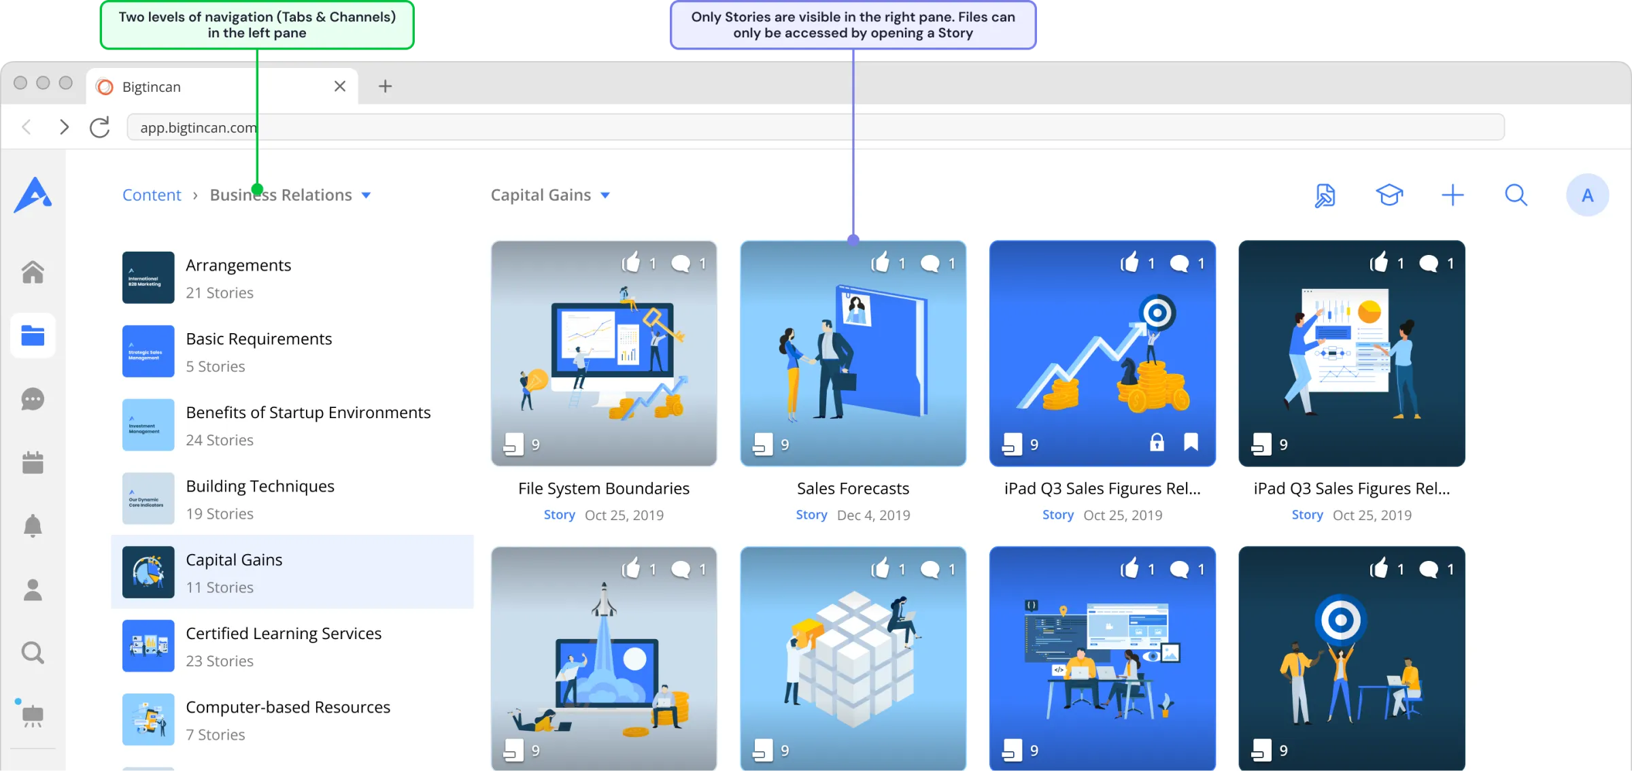Viewport: 1632px width, 771px height.
Task: Open comments on the cube puzzle story
Action: point(930,569)
